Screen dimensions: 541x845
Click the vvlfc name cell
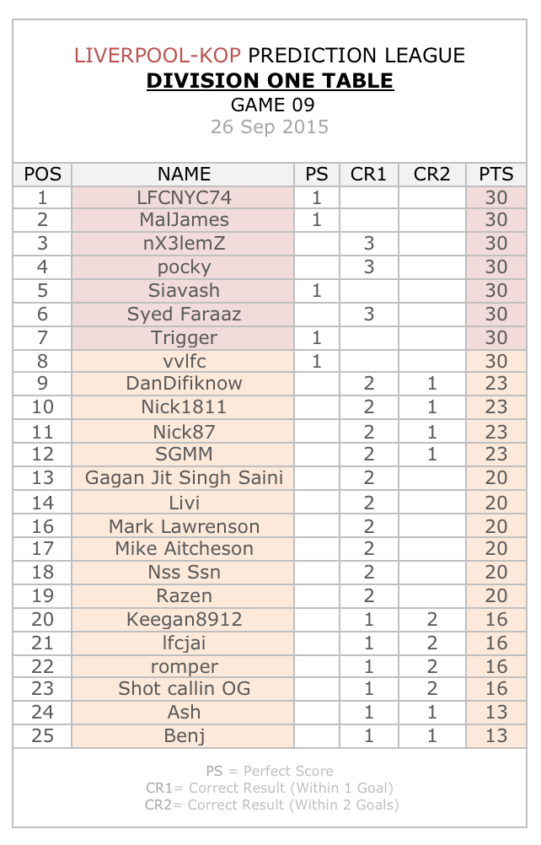(x=184, y=361)
